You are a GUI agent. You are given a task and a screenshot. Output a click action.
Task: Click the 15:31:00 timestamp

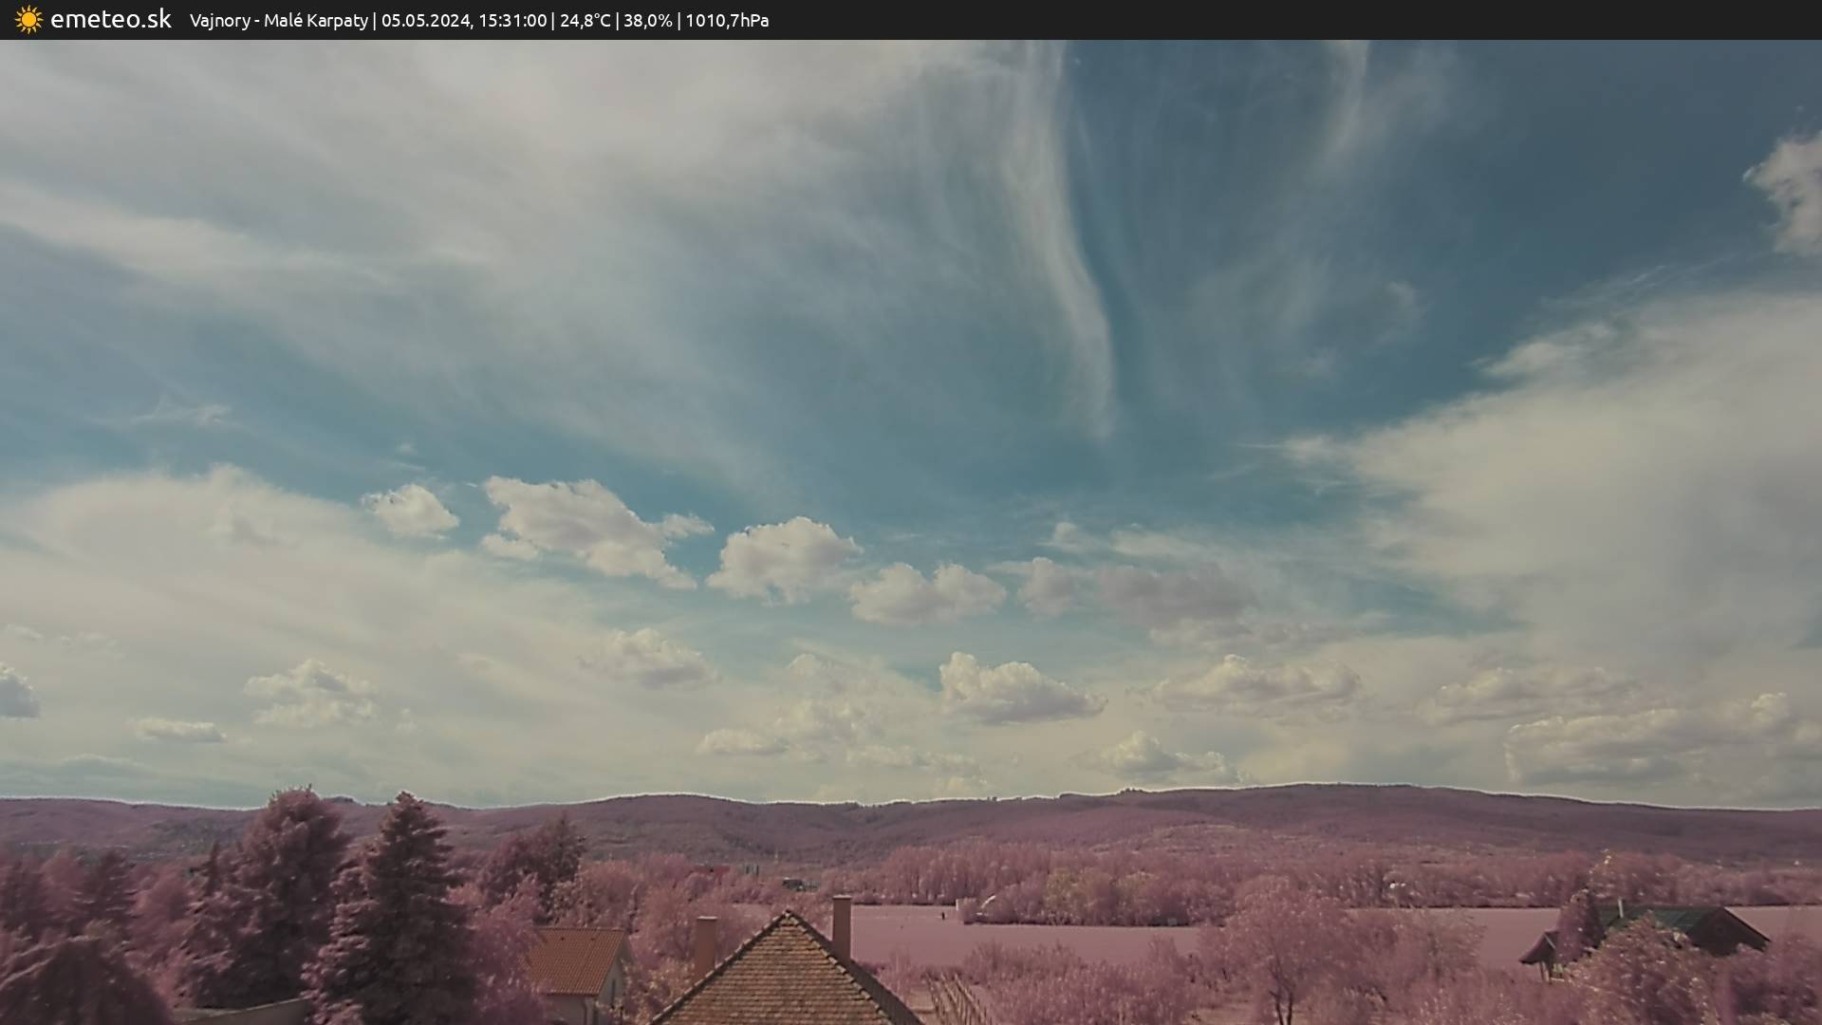pos(512,20)
